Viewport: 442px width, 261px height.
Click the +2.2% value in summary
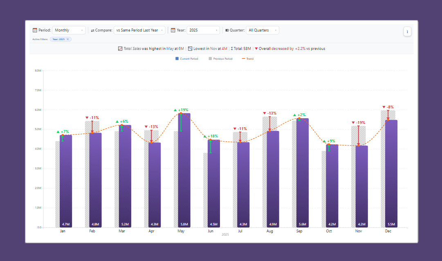pyautogui.click(x=300, y=49)
